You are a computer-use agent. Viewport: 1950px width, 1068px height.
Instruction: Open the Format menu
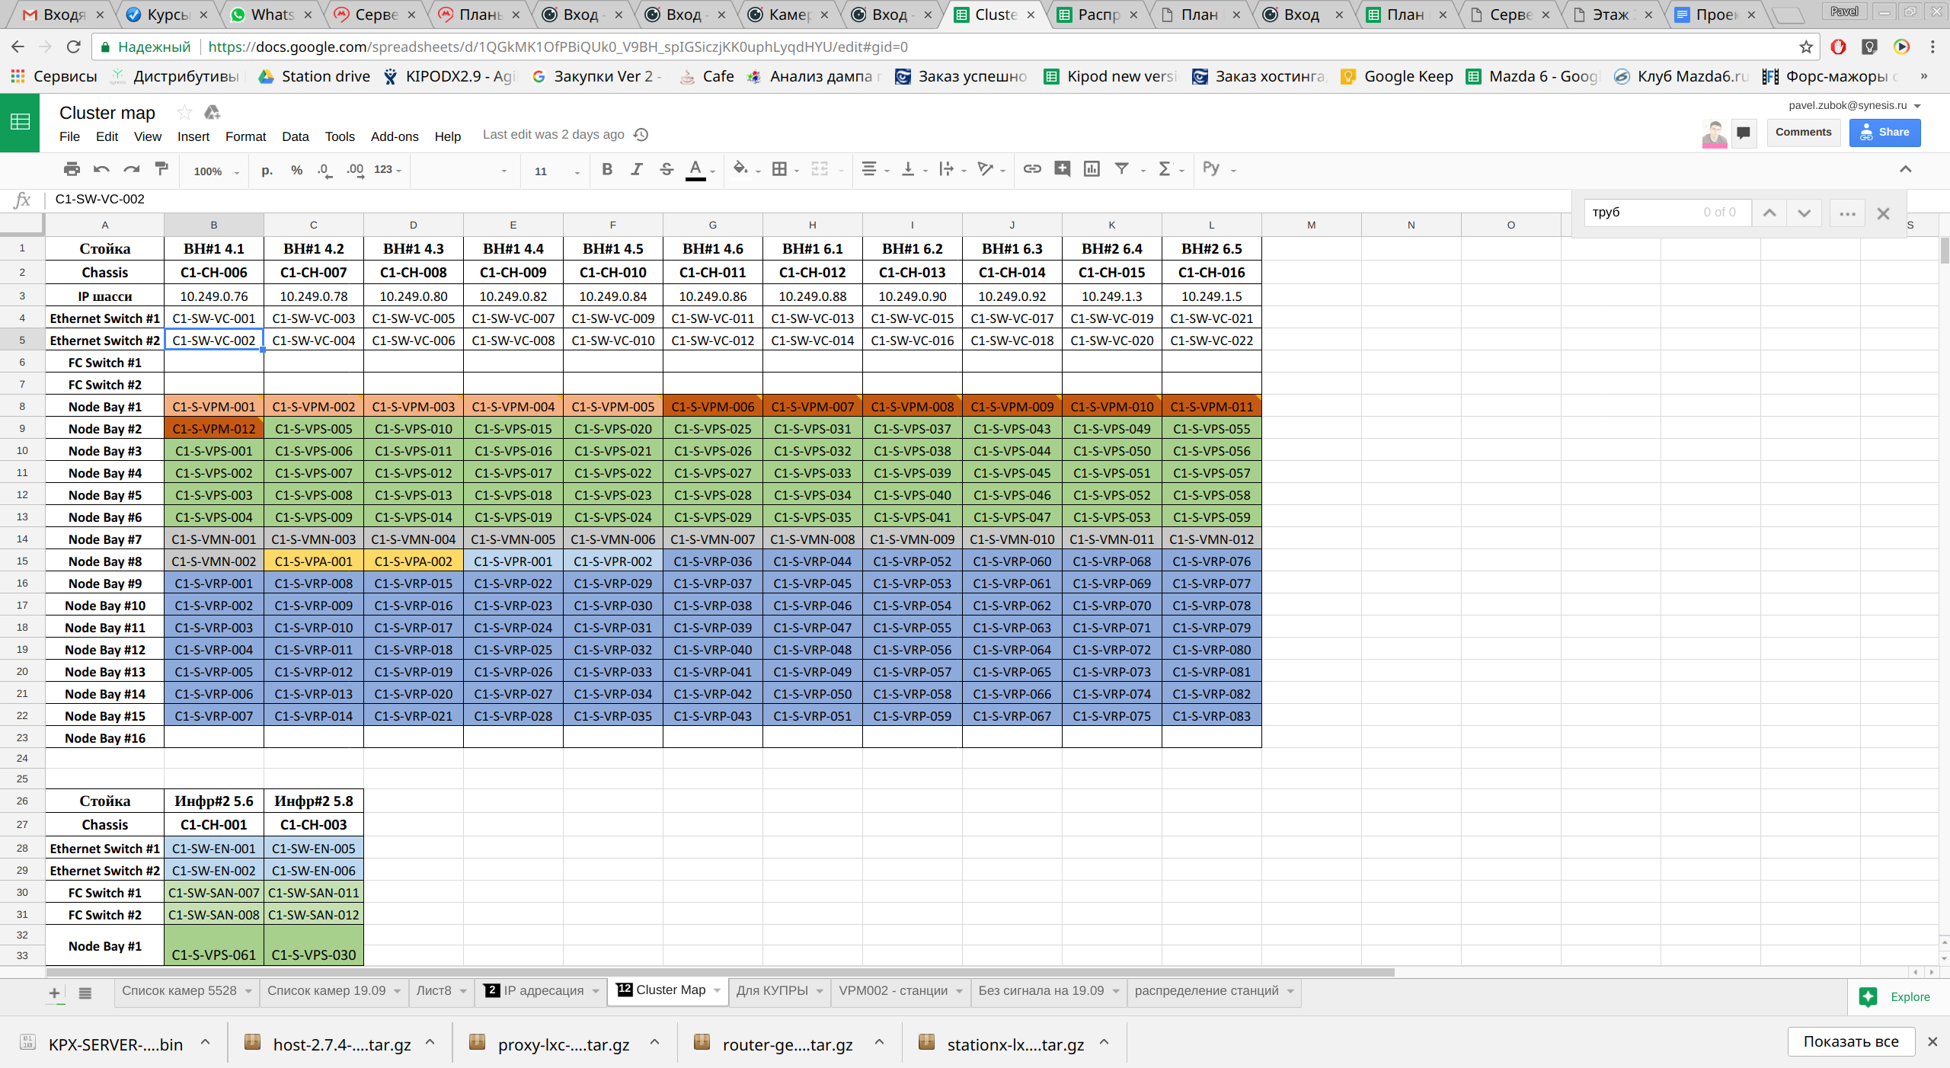245,136
